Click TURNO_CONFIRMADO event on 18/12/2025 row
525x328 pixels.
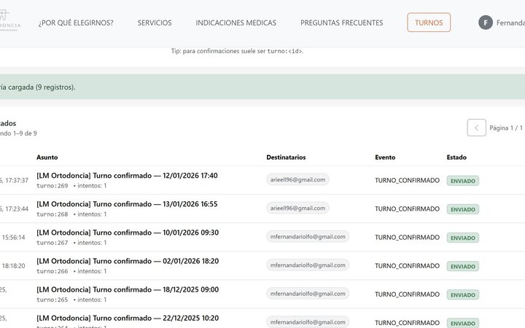pos(407,294)
